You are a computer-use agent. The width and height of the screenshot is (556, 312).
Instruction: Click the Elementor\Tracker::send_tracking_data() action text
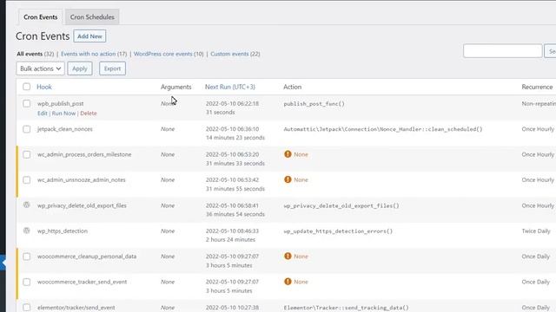346,308
